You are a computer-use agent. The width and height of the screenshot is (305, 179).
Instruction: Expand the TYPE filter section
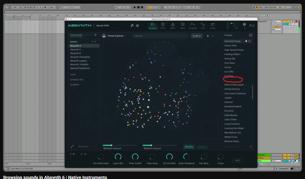click(x=73, y=75)
